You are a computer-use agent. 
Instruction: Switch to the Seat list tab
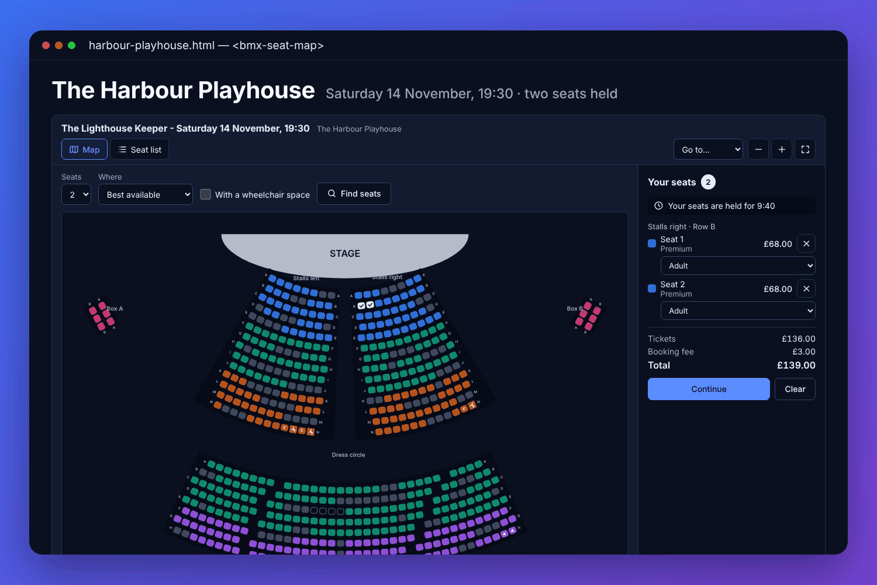coord(140,150)
